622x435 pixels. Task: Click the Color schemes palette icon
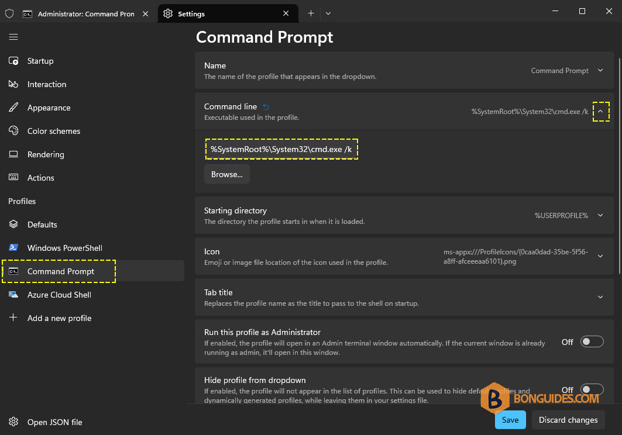point(13,131)
